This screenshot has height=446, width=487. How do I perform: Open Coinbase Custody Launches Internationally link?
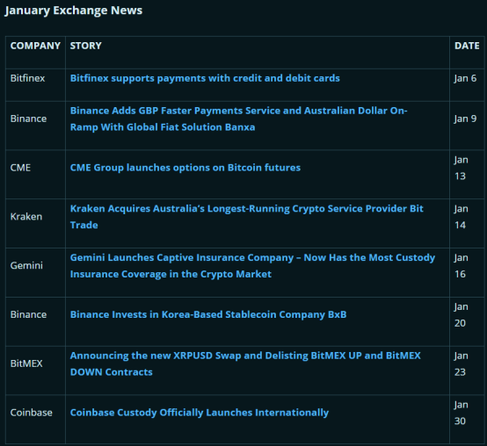200,413
